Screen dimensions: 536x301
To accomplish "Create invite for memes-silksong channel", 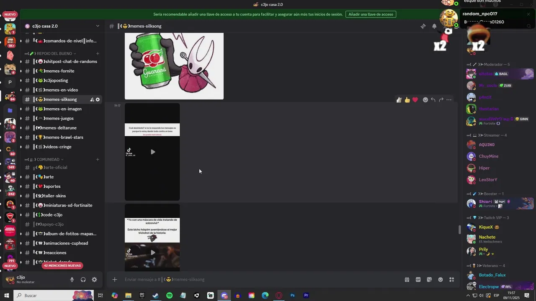I will 92,99.
